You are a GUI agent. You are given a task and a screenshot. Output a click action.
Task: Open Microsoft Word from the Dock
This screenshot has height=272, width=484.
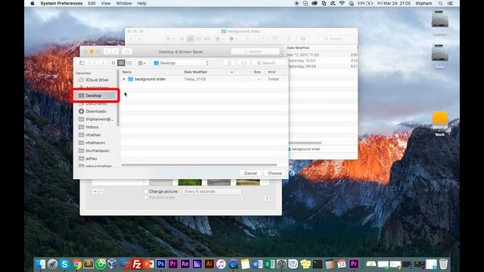257,264
